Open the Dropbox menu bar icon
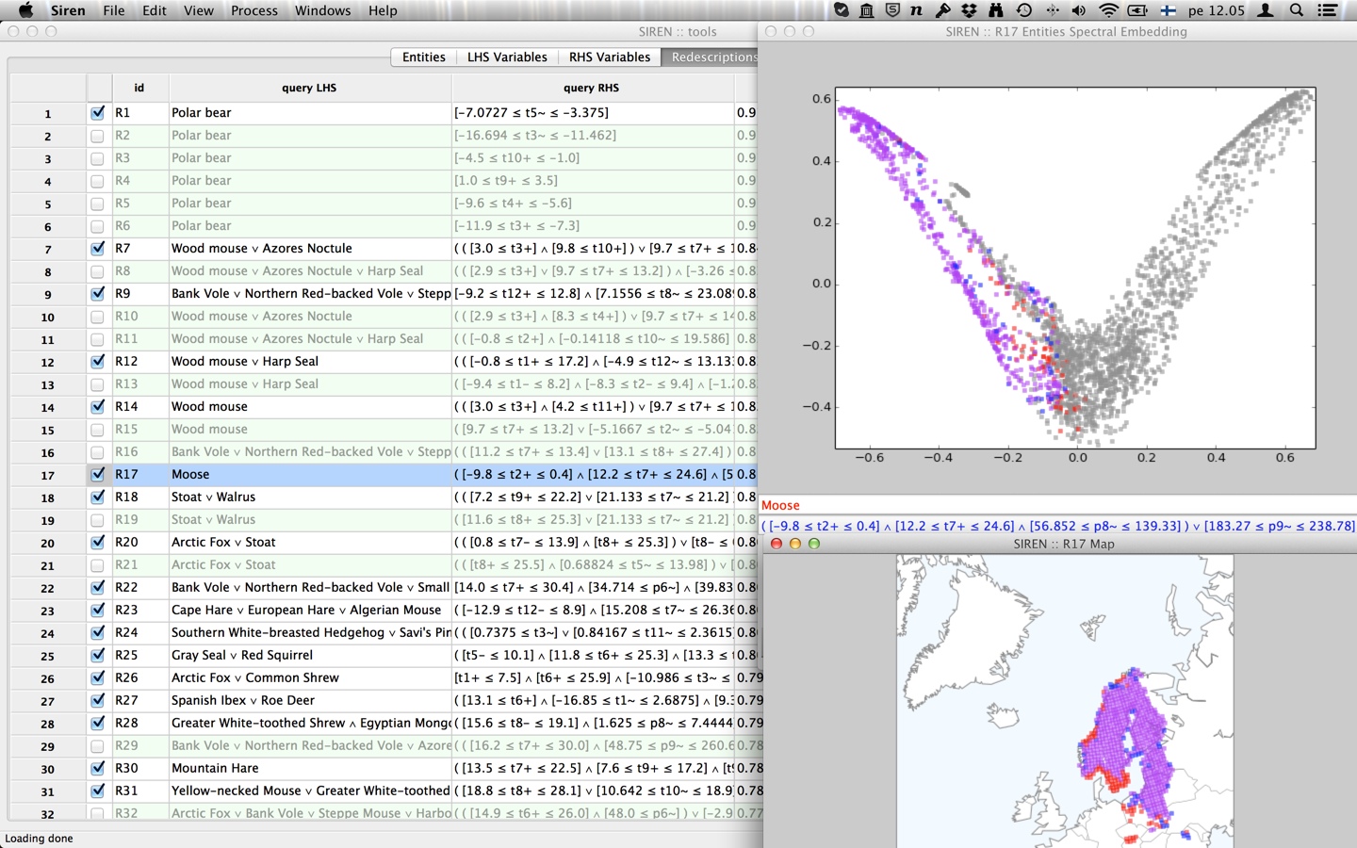The height and width of the screenshot is (848, 1357). point(969,10)
